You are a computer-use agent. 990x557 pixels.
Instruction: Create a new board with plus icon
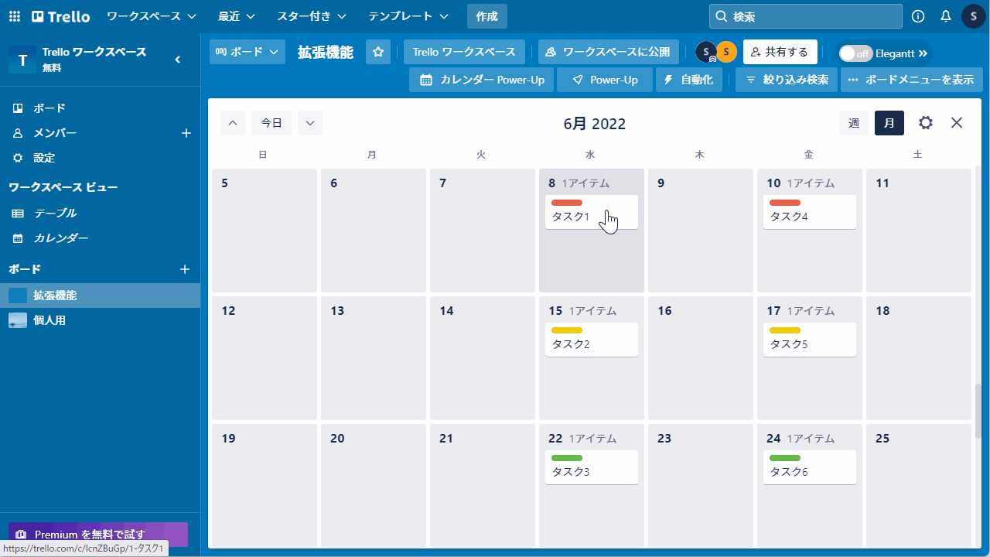pyautogui.click(x=185, y=269)
